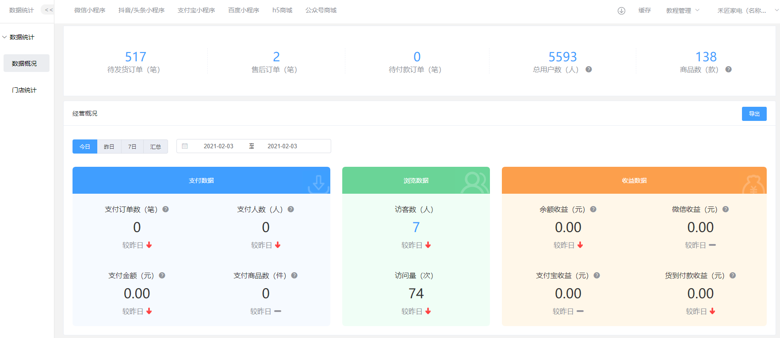Click the 浏览数据 card header
The image size is (780, 338).
click(416, 180)
